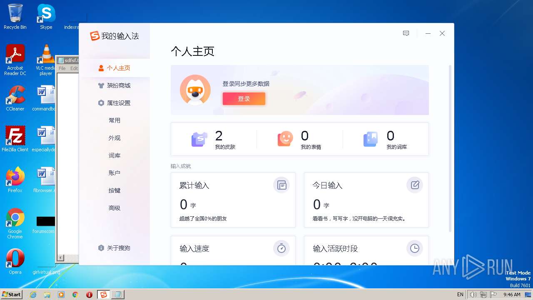Select the 外观 settings item
The height and width of the screenshot is (300, 533).
click(115, 138)
